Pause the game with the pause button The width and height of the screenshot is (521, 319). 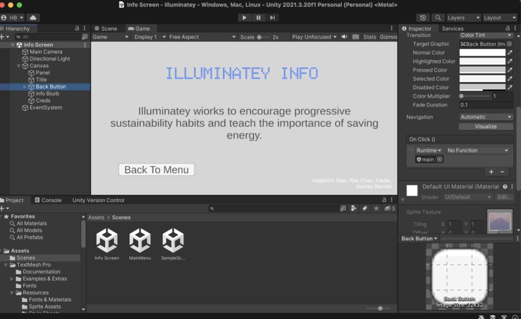click(259, 17)
